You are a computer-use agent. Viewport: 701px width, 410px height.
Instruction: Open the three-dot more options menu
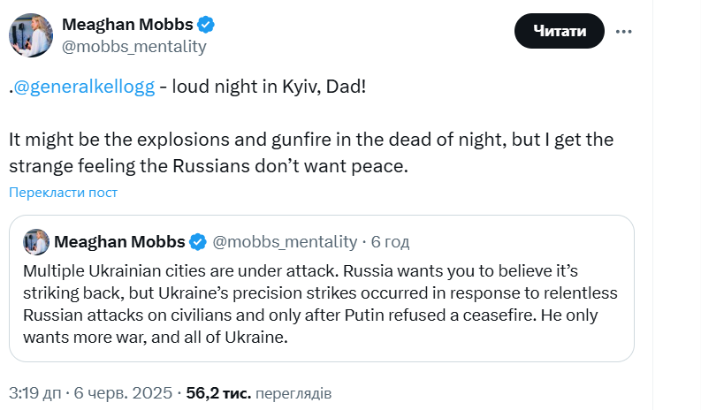point(624,32)
